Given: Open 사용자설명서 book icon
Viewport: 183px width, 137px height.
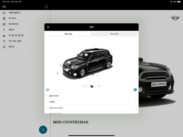Looking at the screenshot, I should (x=4, y=13).
